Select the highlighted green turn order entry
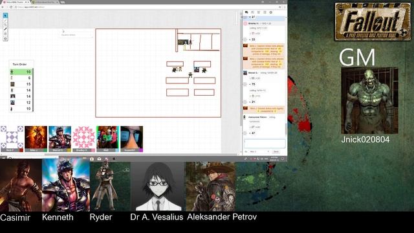 pyautogui.click(x=21, y=72)
